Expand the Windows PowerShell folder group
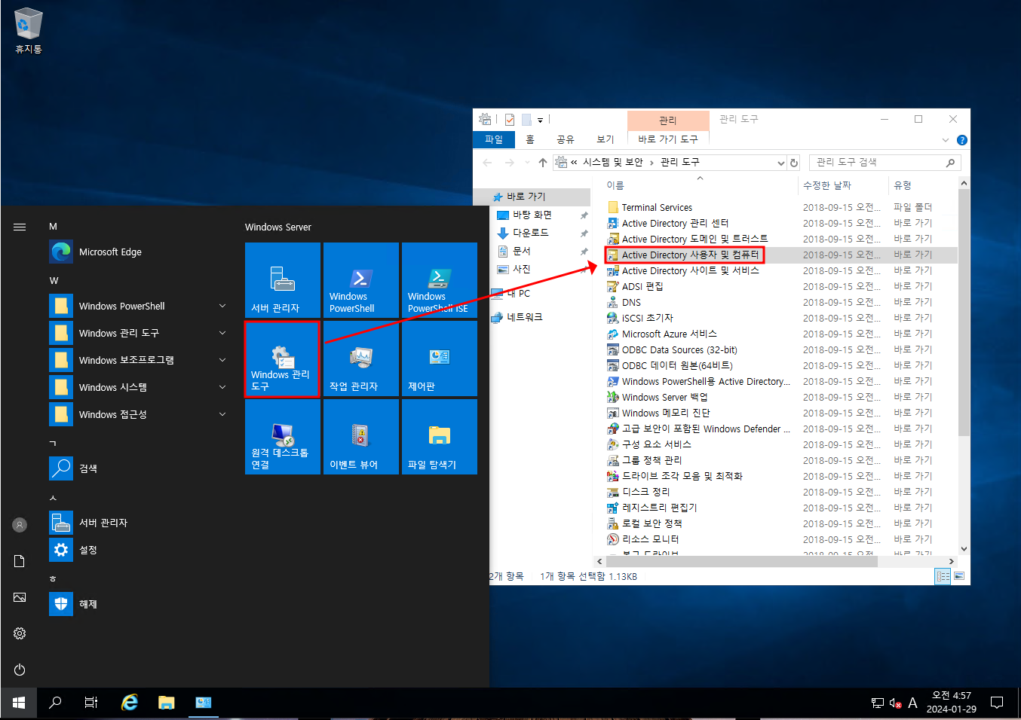This screenshot has width=1021, height=720. tap(222, 306)
